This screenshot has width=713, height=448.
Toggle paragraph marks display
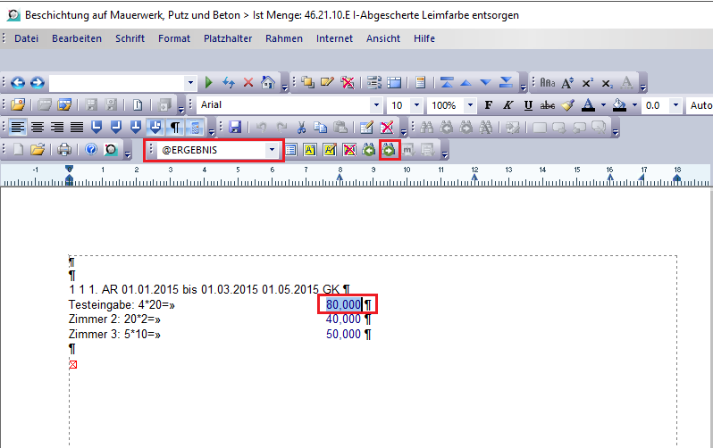175,128
